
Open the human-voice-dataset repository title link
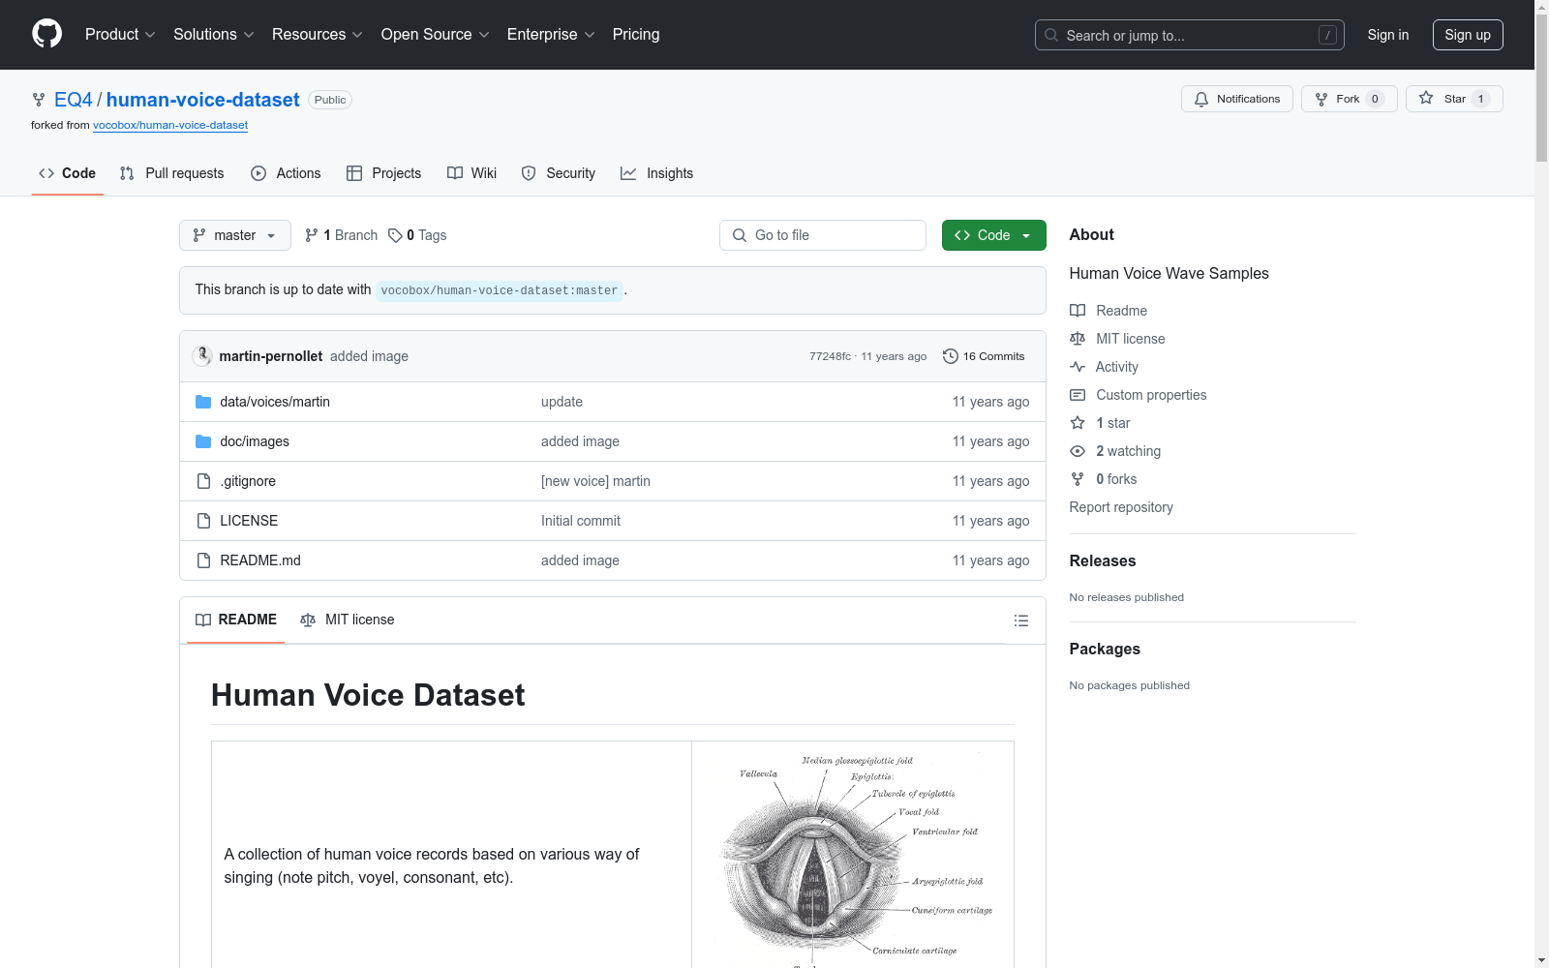tap(203, 100)
